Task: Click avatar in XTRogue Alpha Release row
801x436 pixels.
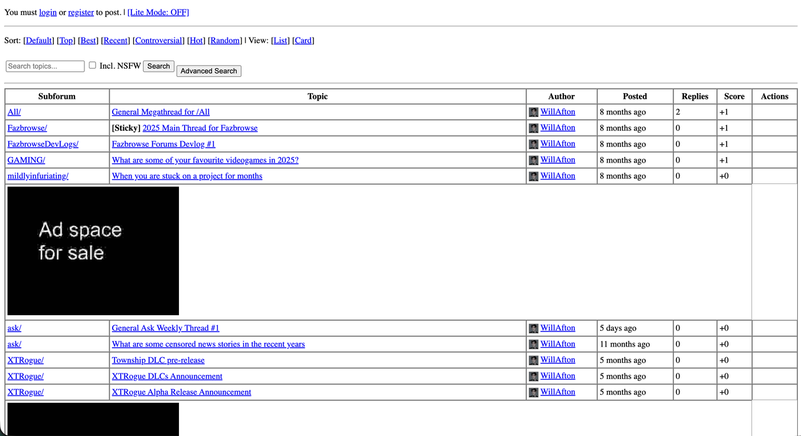Action: click(533, 393)
